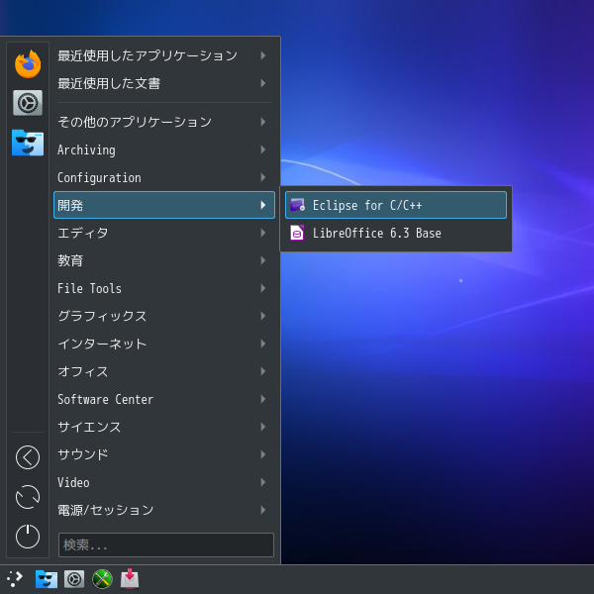Expand the arrow beside 教育
Viewport: 594px width, 594px height.
[x=263, y=260]
